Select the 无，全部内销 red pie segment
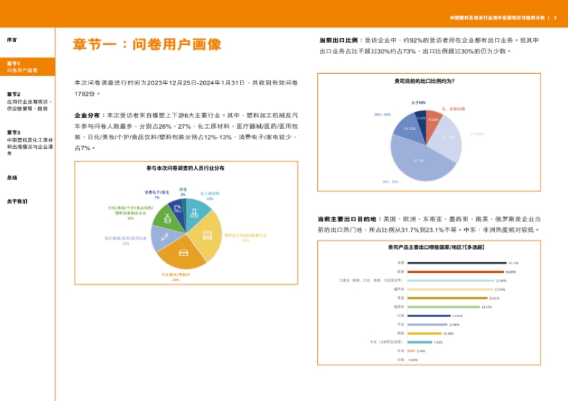The width and height of the screenshot is (568, 401). 433,121
